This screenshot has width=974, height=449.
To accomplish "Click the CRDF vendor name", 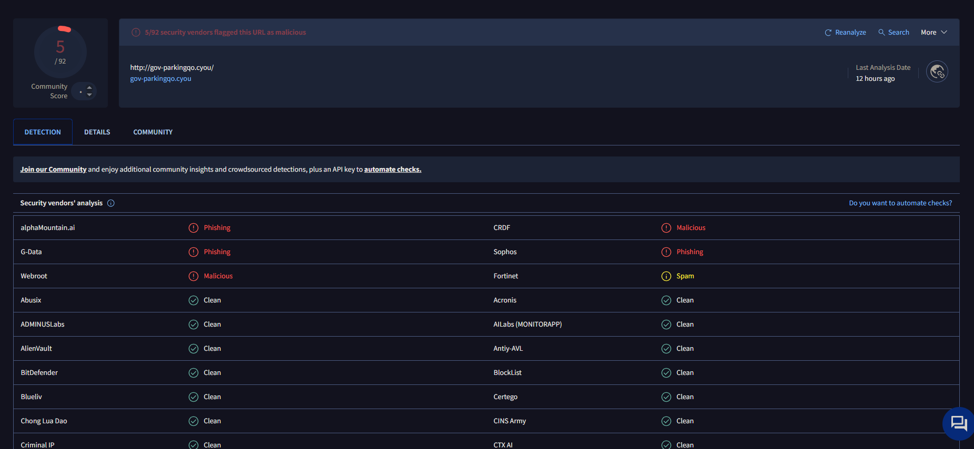I will pyautogui.click(x=502, y=228).
